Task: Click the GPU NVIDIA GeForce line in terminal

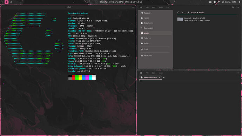Action: pos(99,56)
